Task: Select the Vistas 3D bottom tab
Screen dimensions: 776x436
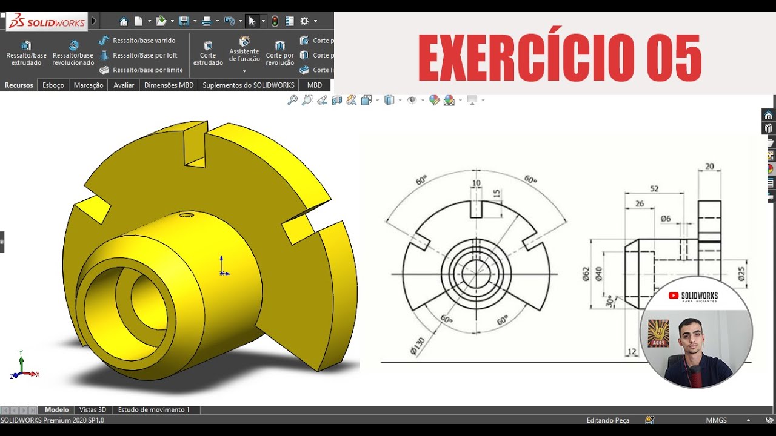Action: point(93,410)
